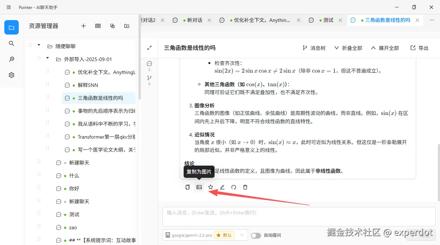Screen dimensions: 440x245
Task: Close the 测试 tab
Action: tap(341, 20)
